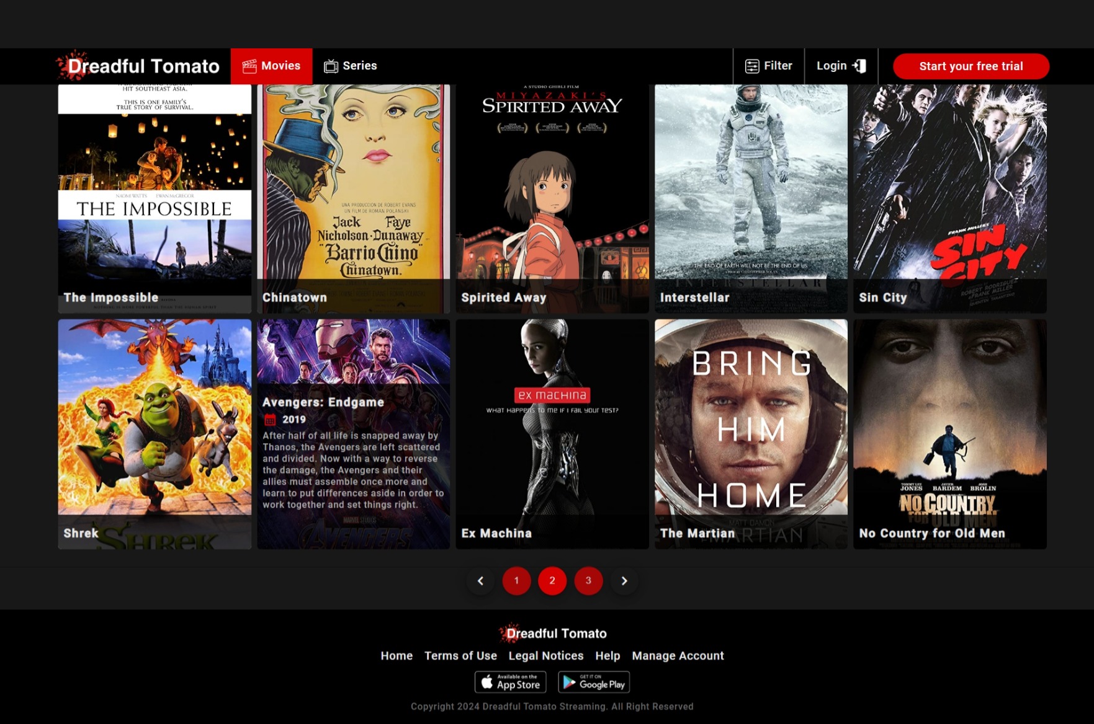Select the Avengers: Endgame card
Image resolution: width=1094 pixels, height=724 pixels.
(x=354, y=434)
